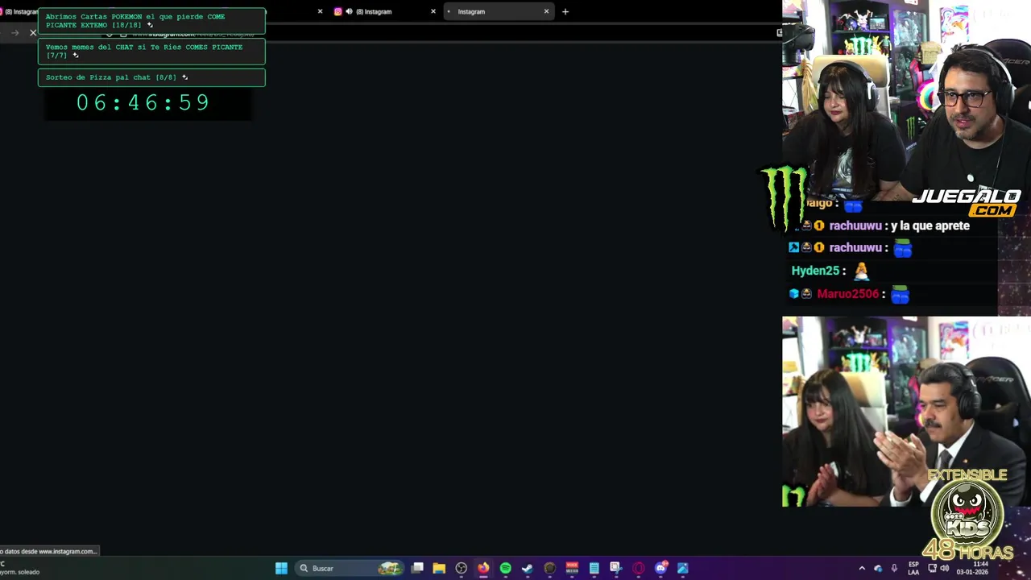Open the blue app right of Discord
The width and height of the screenshot is (1031, 580).
(x=683, y=568)
